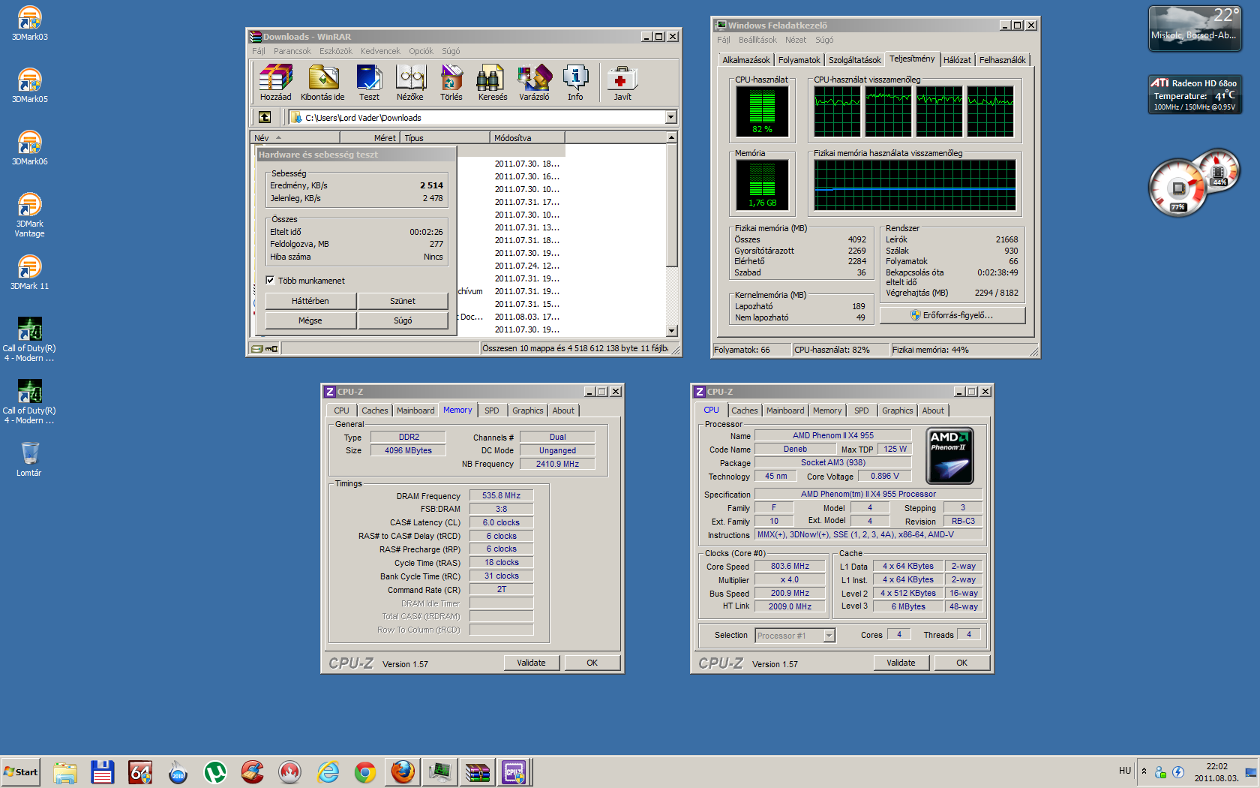Screen dimensions: 1260x788
Task: Click the Windows Explorer taskbar icon
Action: click(65, 771)
